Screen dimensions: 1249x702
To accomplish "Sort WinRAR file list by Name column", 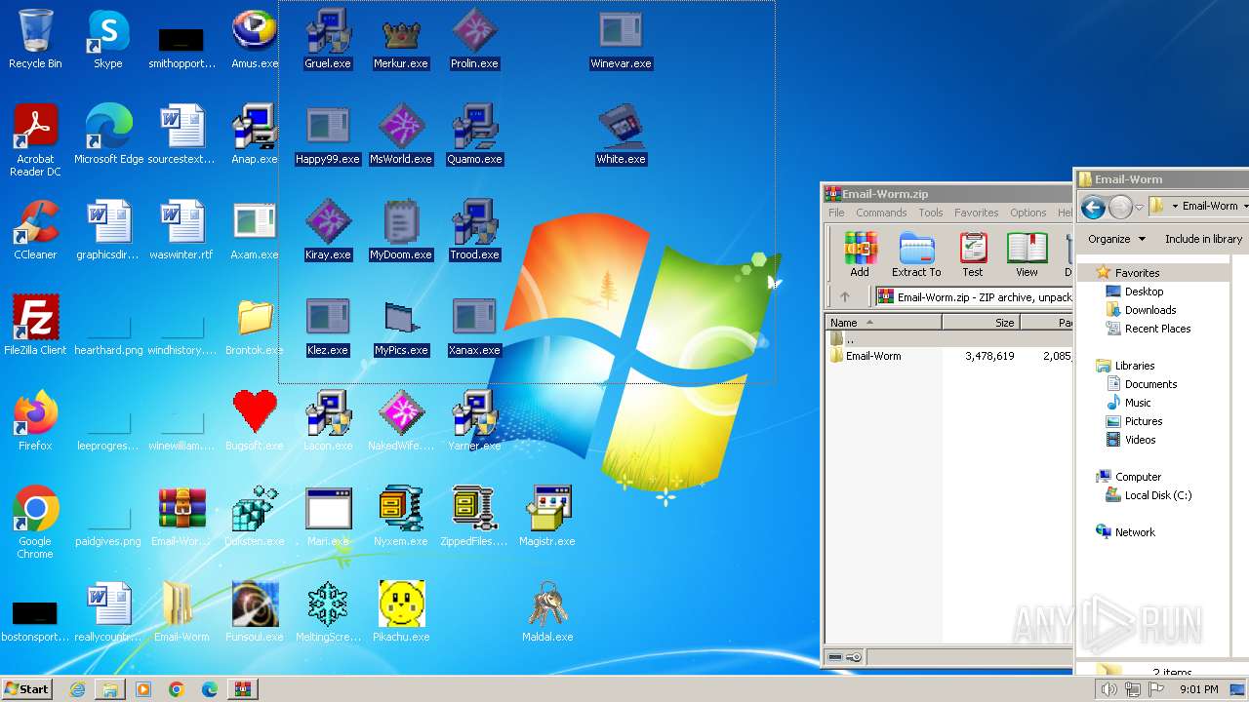I will (x=883, y=323).
